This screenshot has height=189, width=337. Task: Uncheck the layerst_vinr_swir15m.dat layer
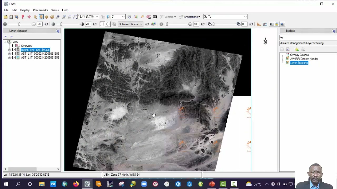pos(14,50)
